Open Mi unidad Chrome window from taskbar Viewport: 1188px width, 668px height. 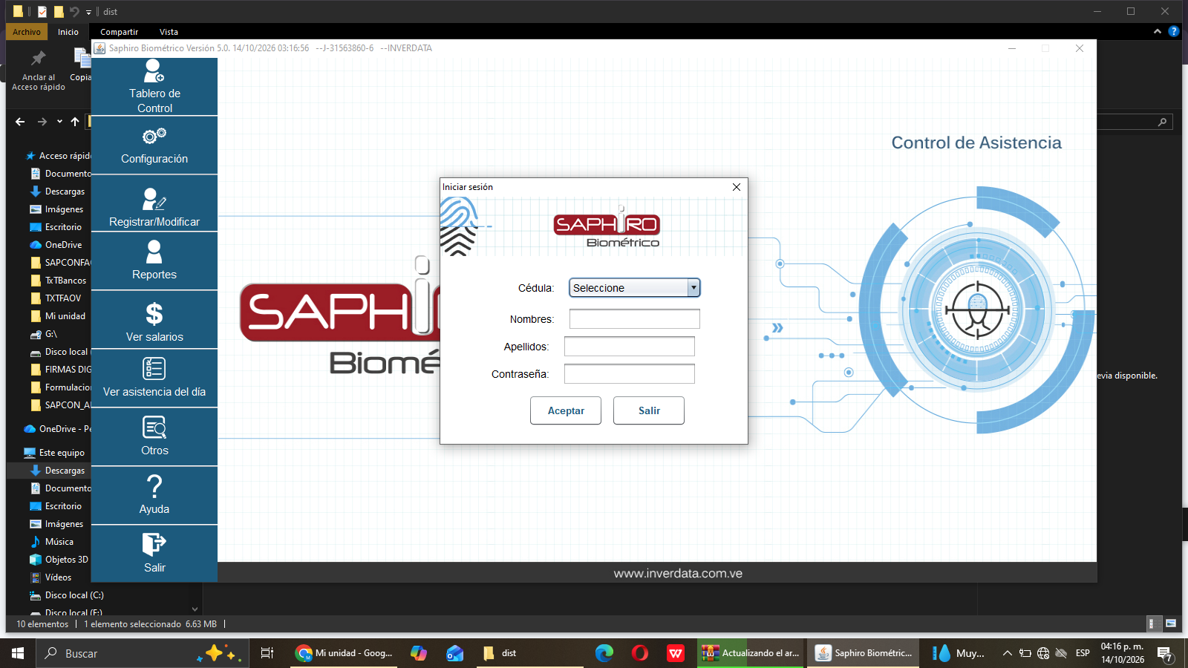tap(345, 653)
